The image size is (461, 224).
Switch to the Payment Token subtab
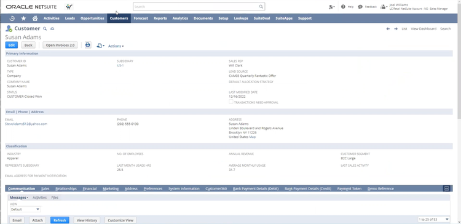(349, 189)
